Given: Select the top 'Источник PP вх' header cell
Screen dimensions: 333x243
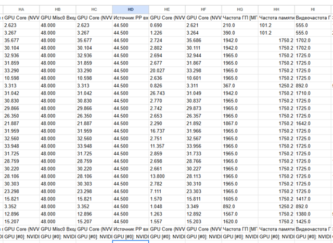Looking at the screenshot, I should point(130,17).
